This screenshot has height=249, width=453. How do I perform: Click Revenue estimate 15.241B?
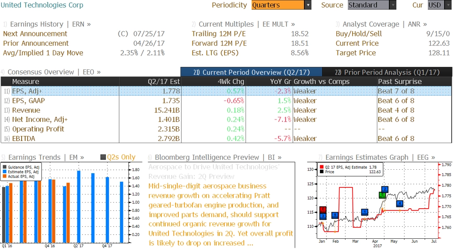(167, 110)
